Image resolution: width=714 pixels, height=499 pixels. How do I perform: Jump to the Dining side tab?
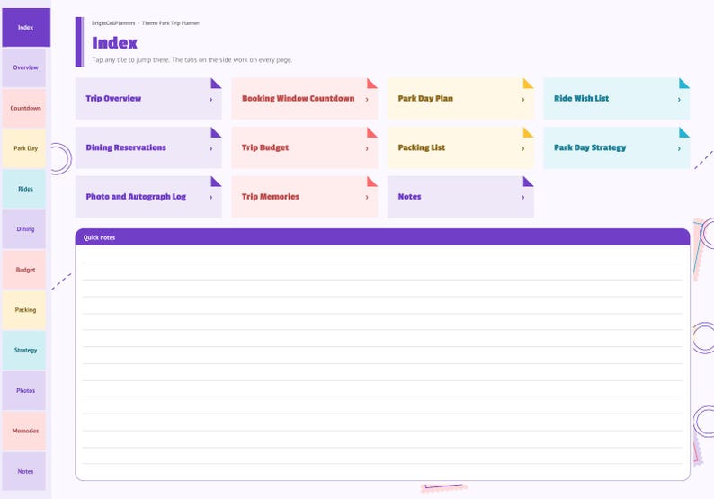point(24,229)
